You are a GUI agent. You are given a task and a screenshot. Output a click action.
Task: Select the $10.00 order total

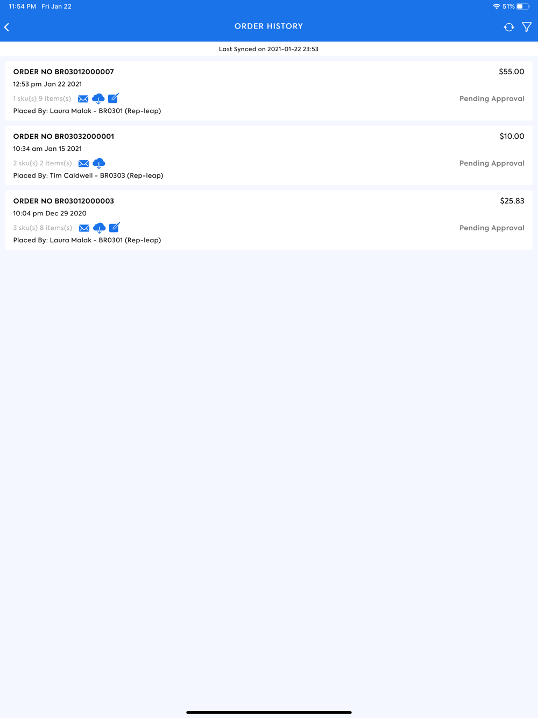click(x=512, y=136)
